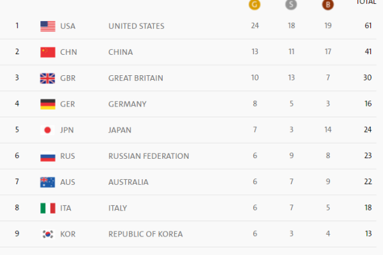Click the Great Britain flag icon

pyautogui.click(x=48, y=78)
